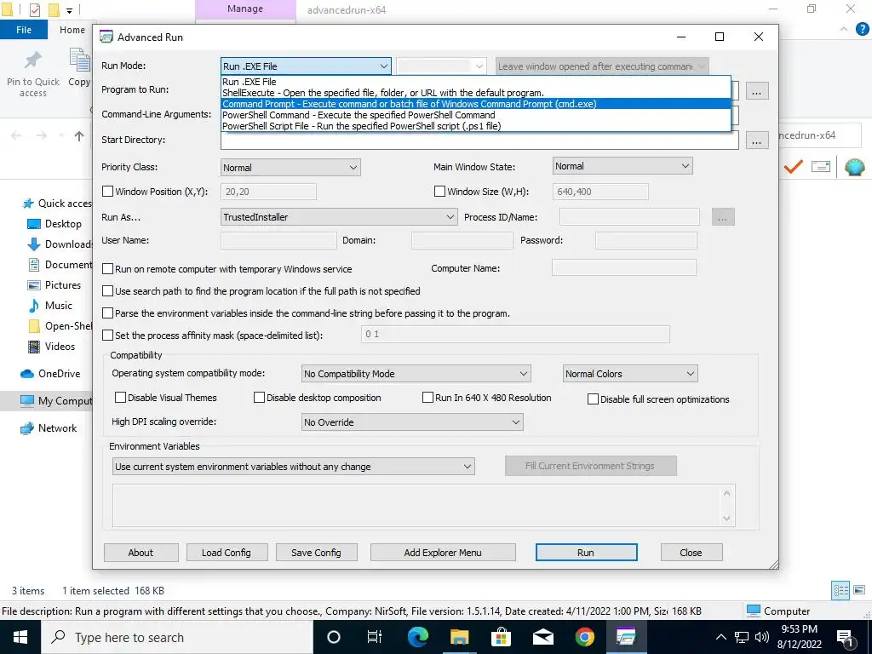Collapse the Run Mode combo box
This screenshot has width=872, height=654.
(x=384, y=66)
